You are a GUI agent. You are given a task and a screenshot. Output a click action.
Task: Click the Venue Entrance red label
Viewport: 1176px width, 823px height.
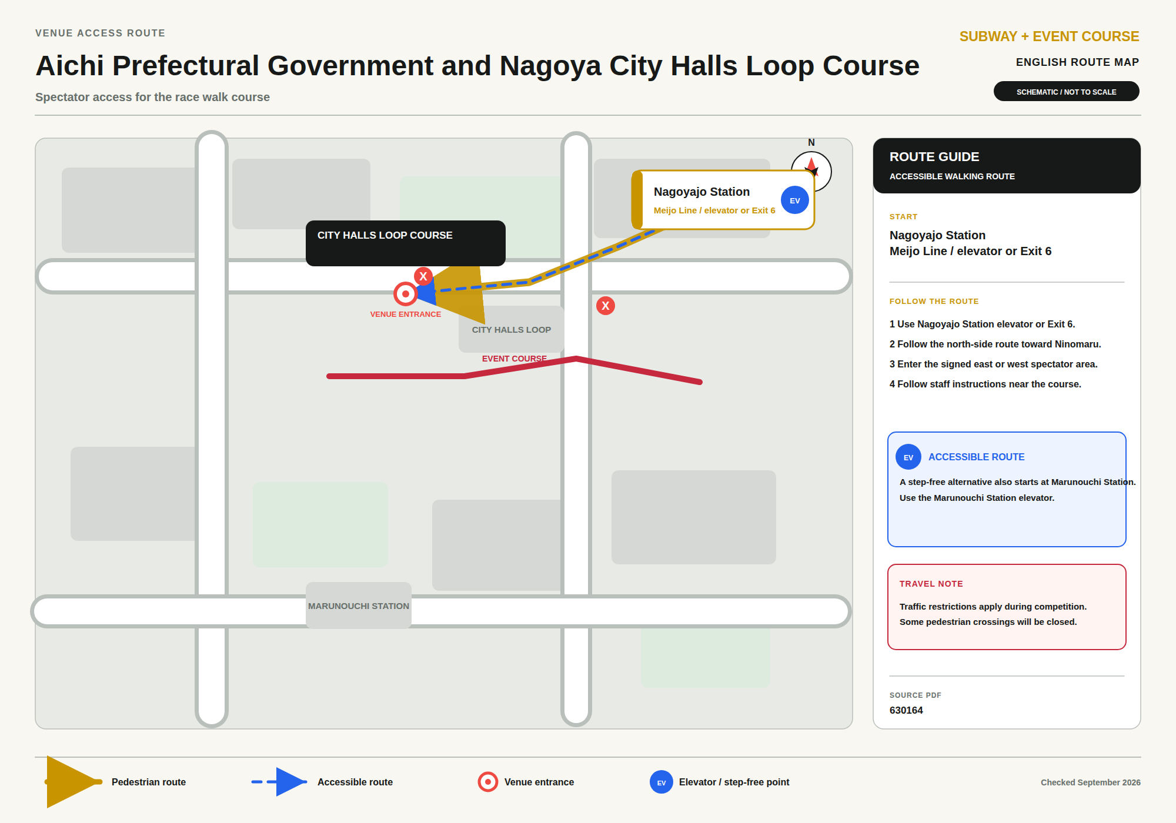[406, 315]
